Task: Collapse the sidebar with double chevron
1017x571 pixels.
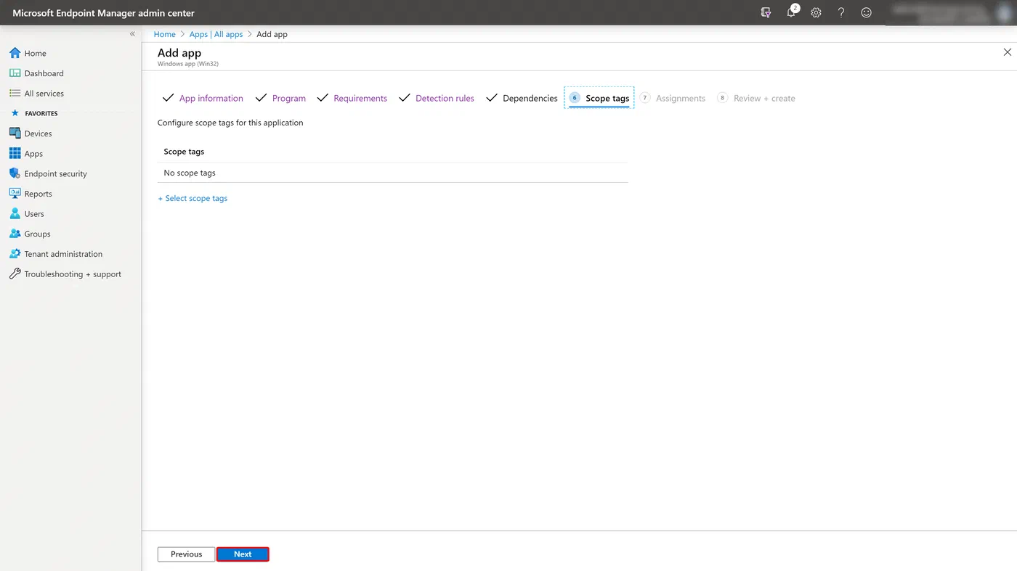Action: click(132, 34)
